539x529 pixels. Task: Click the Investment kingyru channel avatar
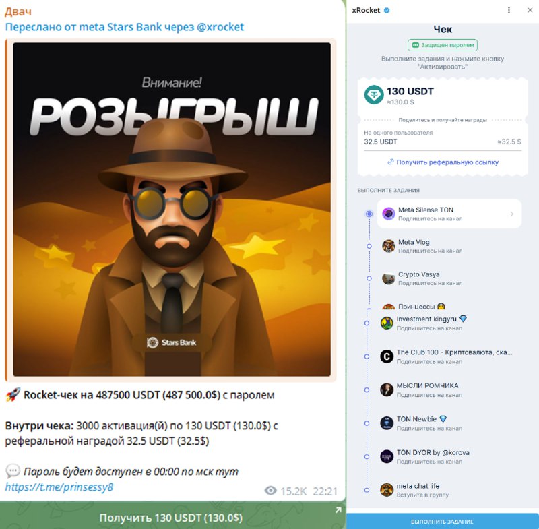(x=387, y=323)
